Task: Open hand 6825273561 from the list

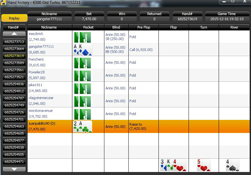Action: pos(14,70)
